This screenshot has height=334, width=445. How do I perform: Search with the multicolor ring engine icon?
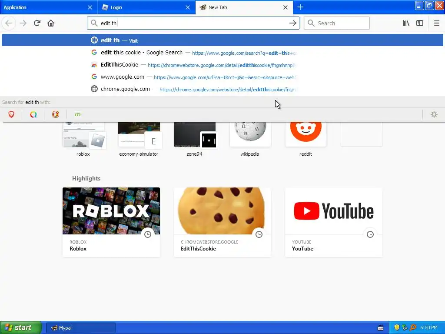pos(33,114)
